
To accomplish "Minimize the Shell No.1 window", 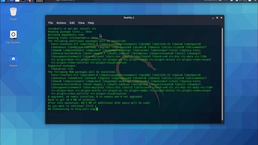I will click(x=213, y=18).
